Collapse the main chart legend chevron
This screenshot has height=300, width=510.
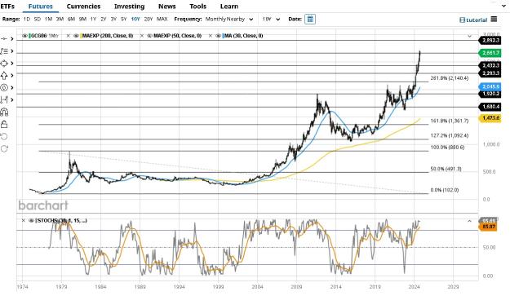469,36
